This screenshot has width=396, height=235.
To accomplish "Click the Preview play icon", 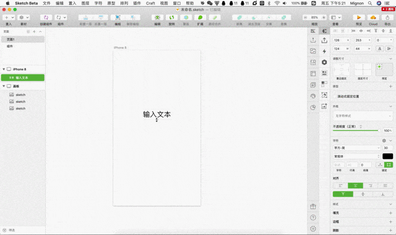I will (x=359, y=17).
